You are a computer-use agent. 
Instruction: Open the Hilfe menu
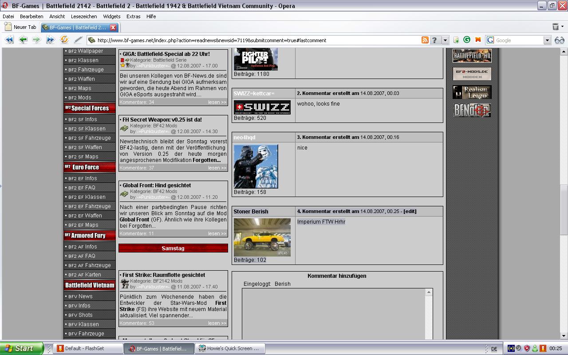tap(151, 16)
